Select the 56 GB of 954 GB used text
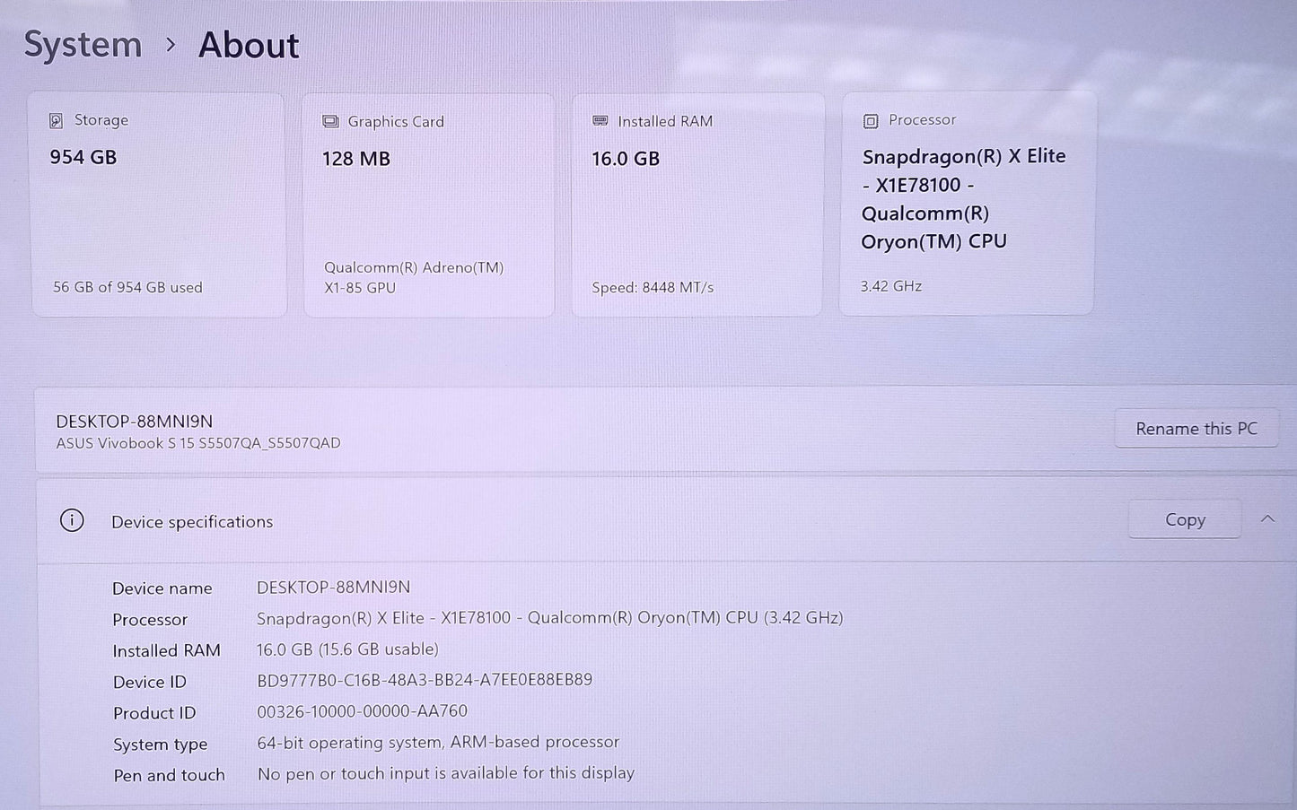This screenshot has height=810, width=1297. 127,287
